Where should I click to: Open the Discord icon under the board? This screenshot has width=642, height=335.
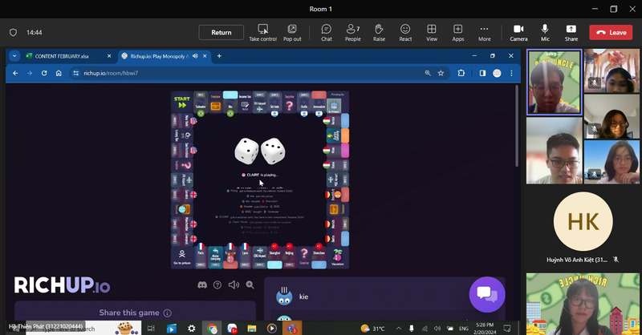click(x=202, y=285)
